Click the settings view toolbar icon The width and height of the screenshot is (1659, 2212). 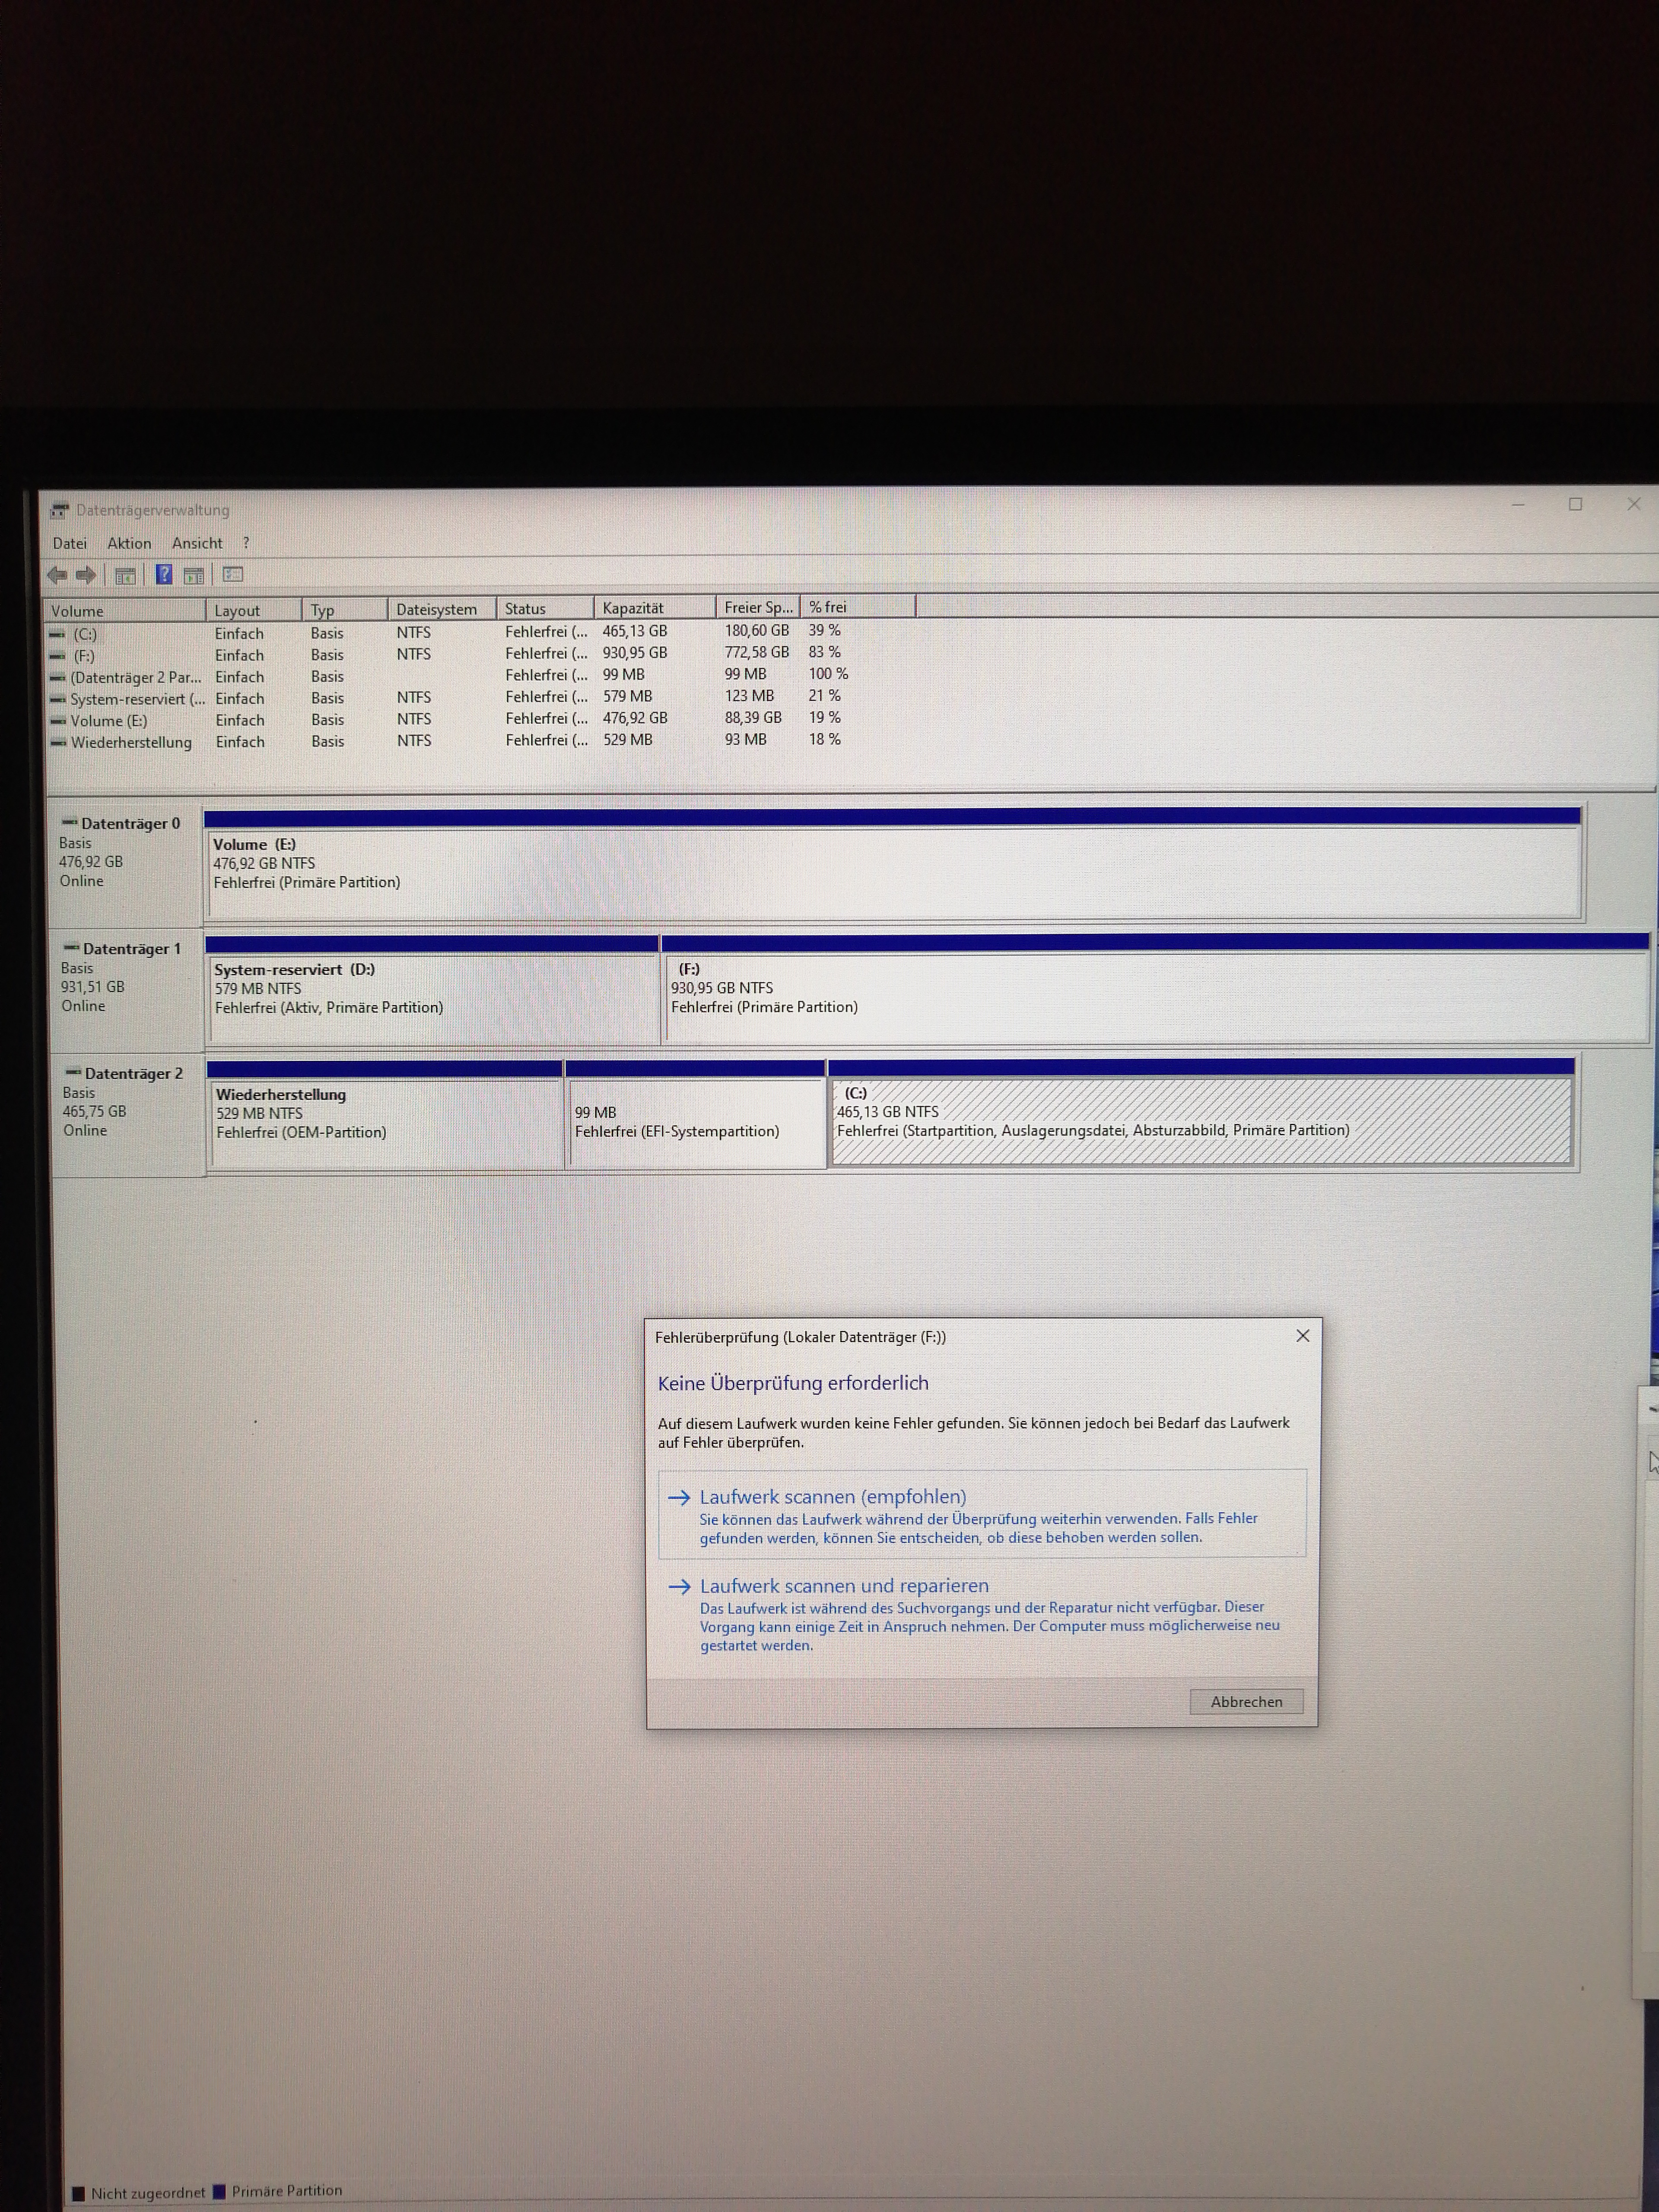click(233, 574)
